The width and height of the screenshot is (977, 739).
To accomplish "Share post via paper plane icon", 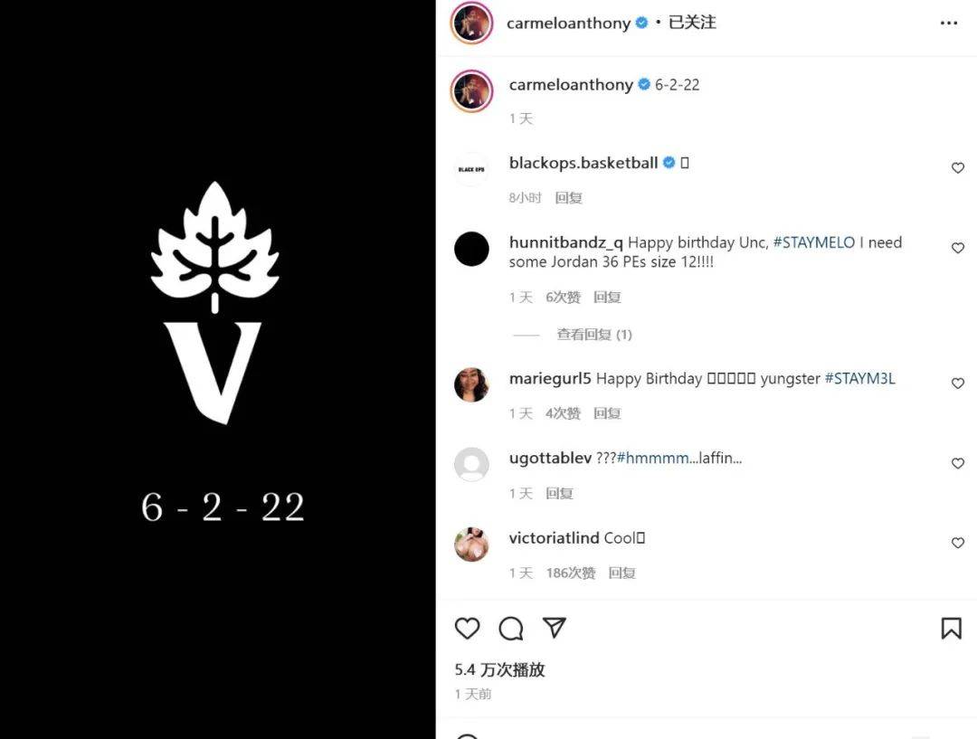I will [x=554, y=628].
